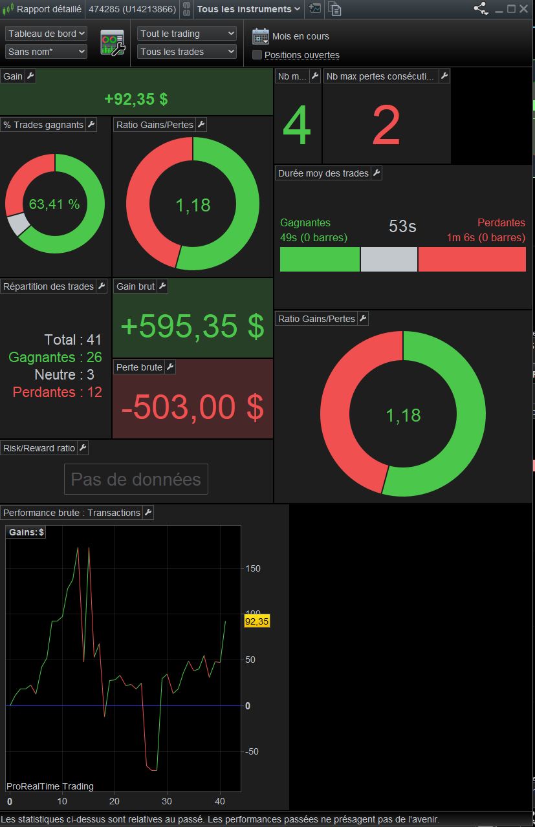Configure the Perte brute widget wrench
Screen dimensions: 535x827
click(x=170, y=367)
